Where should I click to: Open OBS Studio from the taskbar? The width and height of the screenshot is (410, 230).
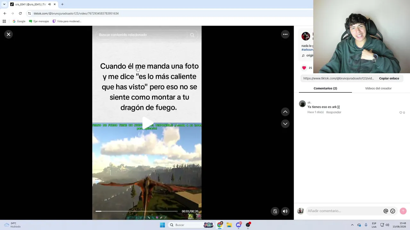248,225
